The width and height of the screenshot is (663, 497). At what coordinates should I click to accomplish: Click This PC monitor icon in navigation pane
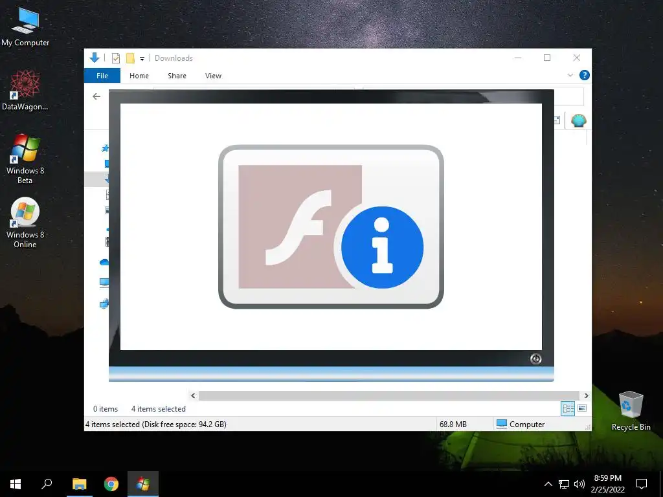104,283
